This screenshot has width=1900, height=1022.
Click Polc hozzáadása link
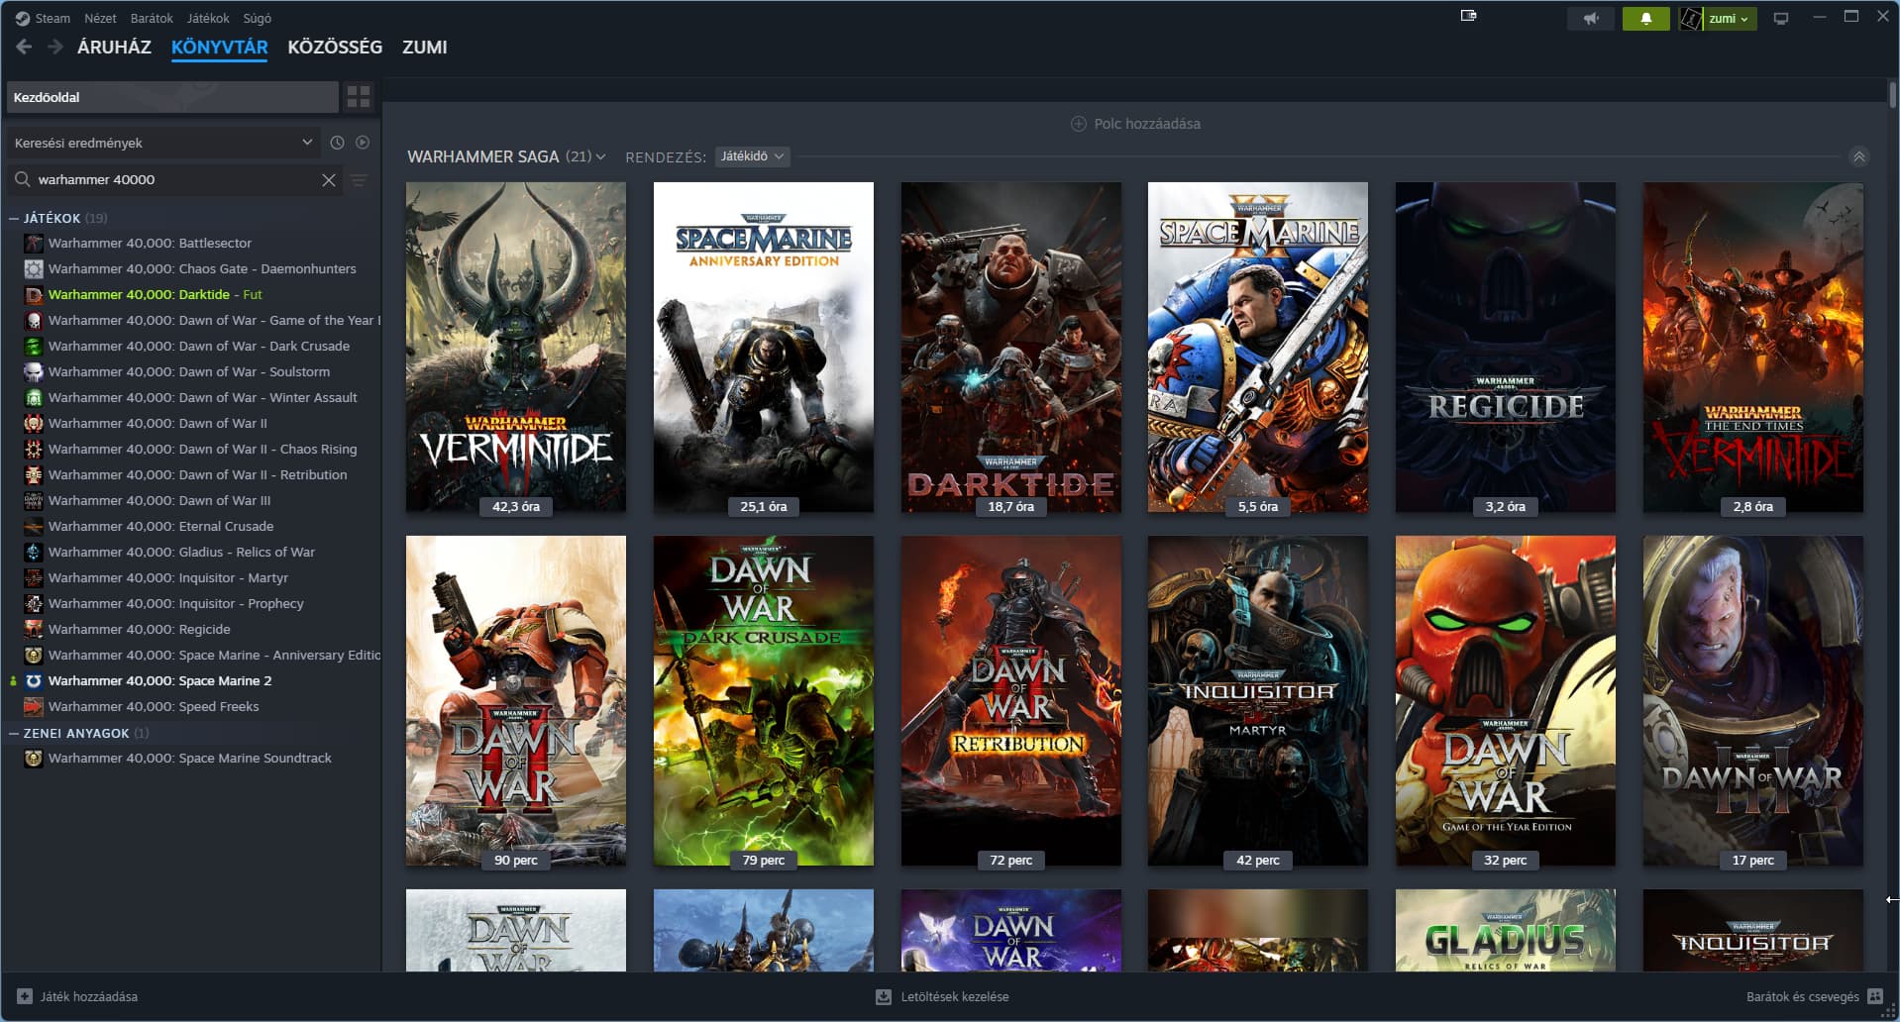click(1147, 124)
